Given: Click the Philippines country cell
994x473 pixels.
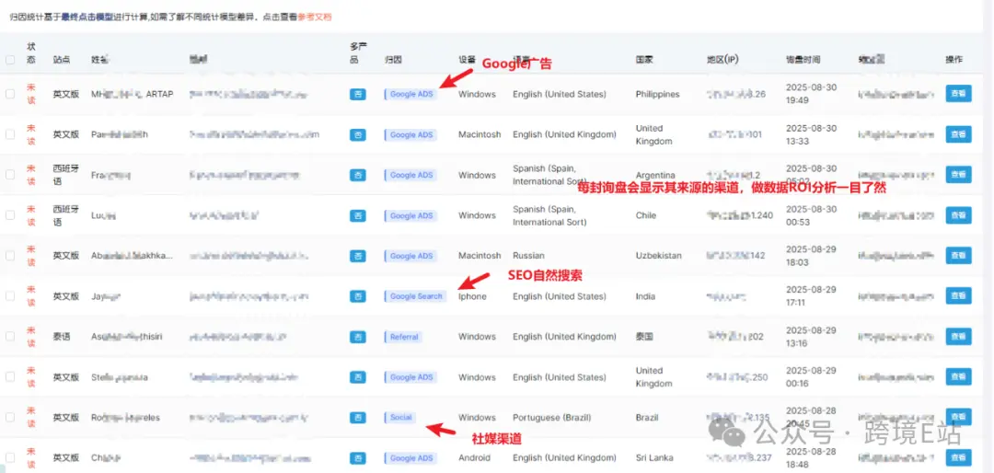Looking at the screenshot, I should [657, 94].
